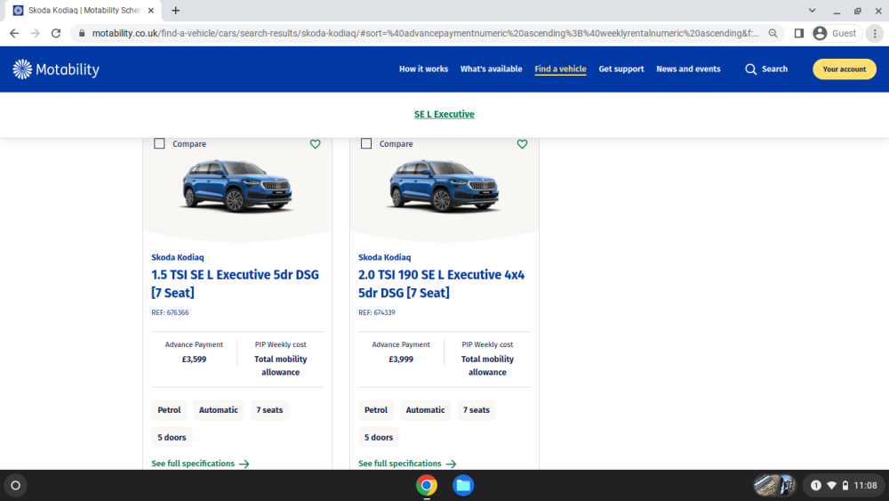Reload the page
Screen dimensions: 889x501
55,34
